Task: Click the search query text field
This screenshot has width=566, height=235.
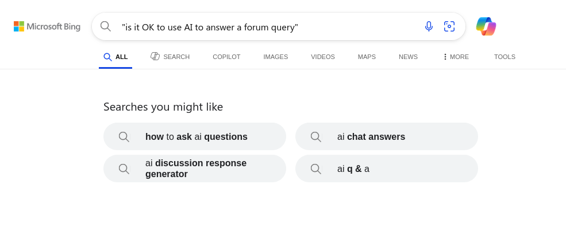Action: click(267, 27)
